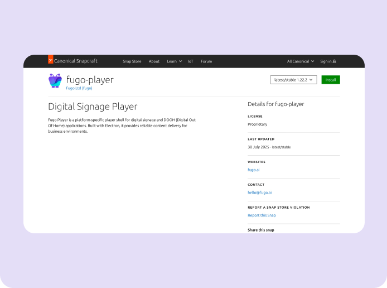
Task: Click the Canonical Snapcraft logo icon
Action: click(51, 59)
